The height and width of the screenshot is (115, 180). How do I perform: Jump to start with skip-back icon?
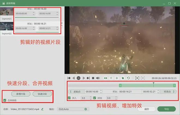coord(69,78)
